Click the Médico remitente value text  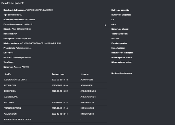(41, 43)
